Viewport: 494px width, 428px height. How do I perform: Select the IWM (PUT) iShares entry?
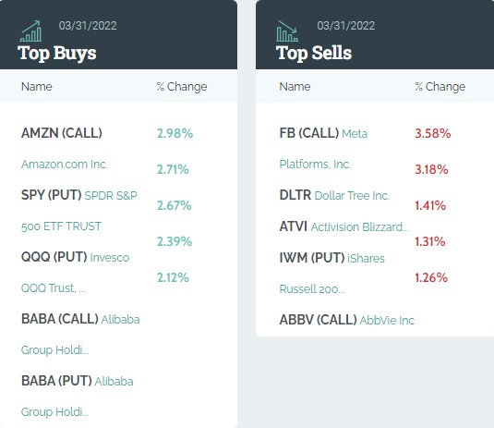click(x=331, y=258)
